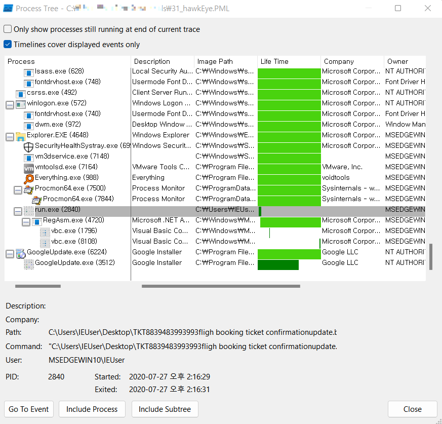442x424 pixels.
Task: Collapse the GoogleUpdate.exe (6224) node
Action: [10, 254]
